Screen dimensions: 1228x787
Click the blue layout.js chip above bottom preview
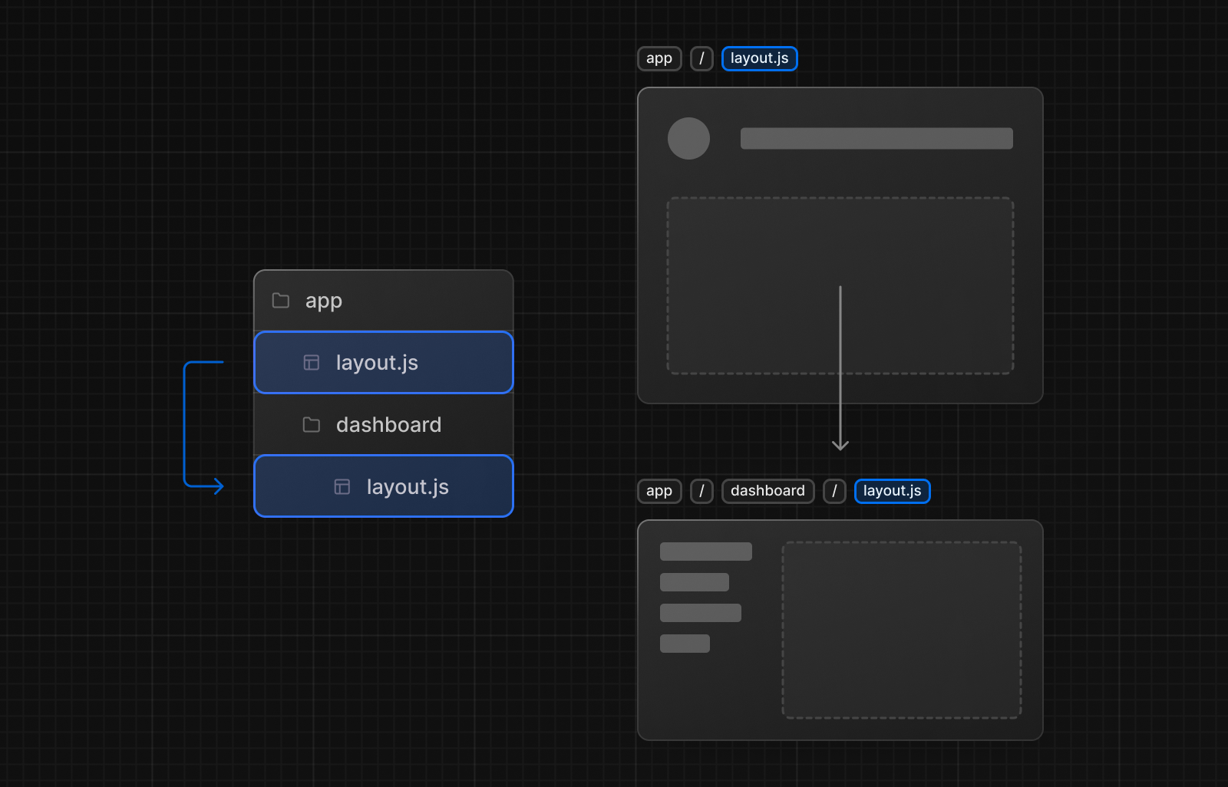[x=892, y=491]
